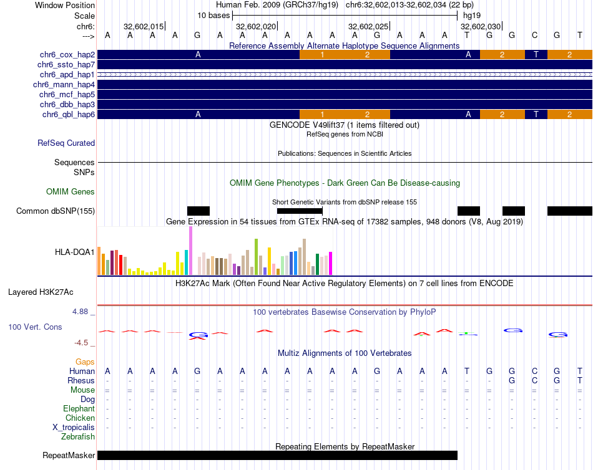The image size is (593, 470).
Task: Click the Human alignment row label
Action: [82, 371]
